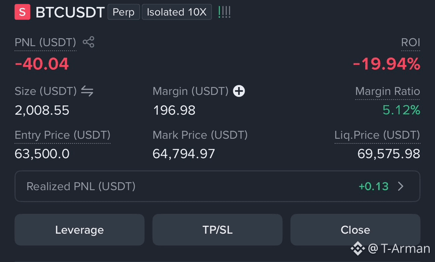Open the Leverage settings button

click(x=80, y=230)
